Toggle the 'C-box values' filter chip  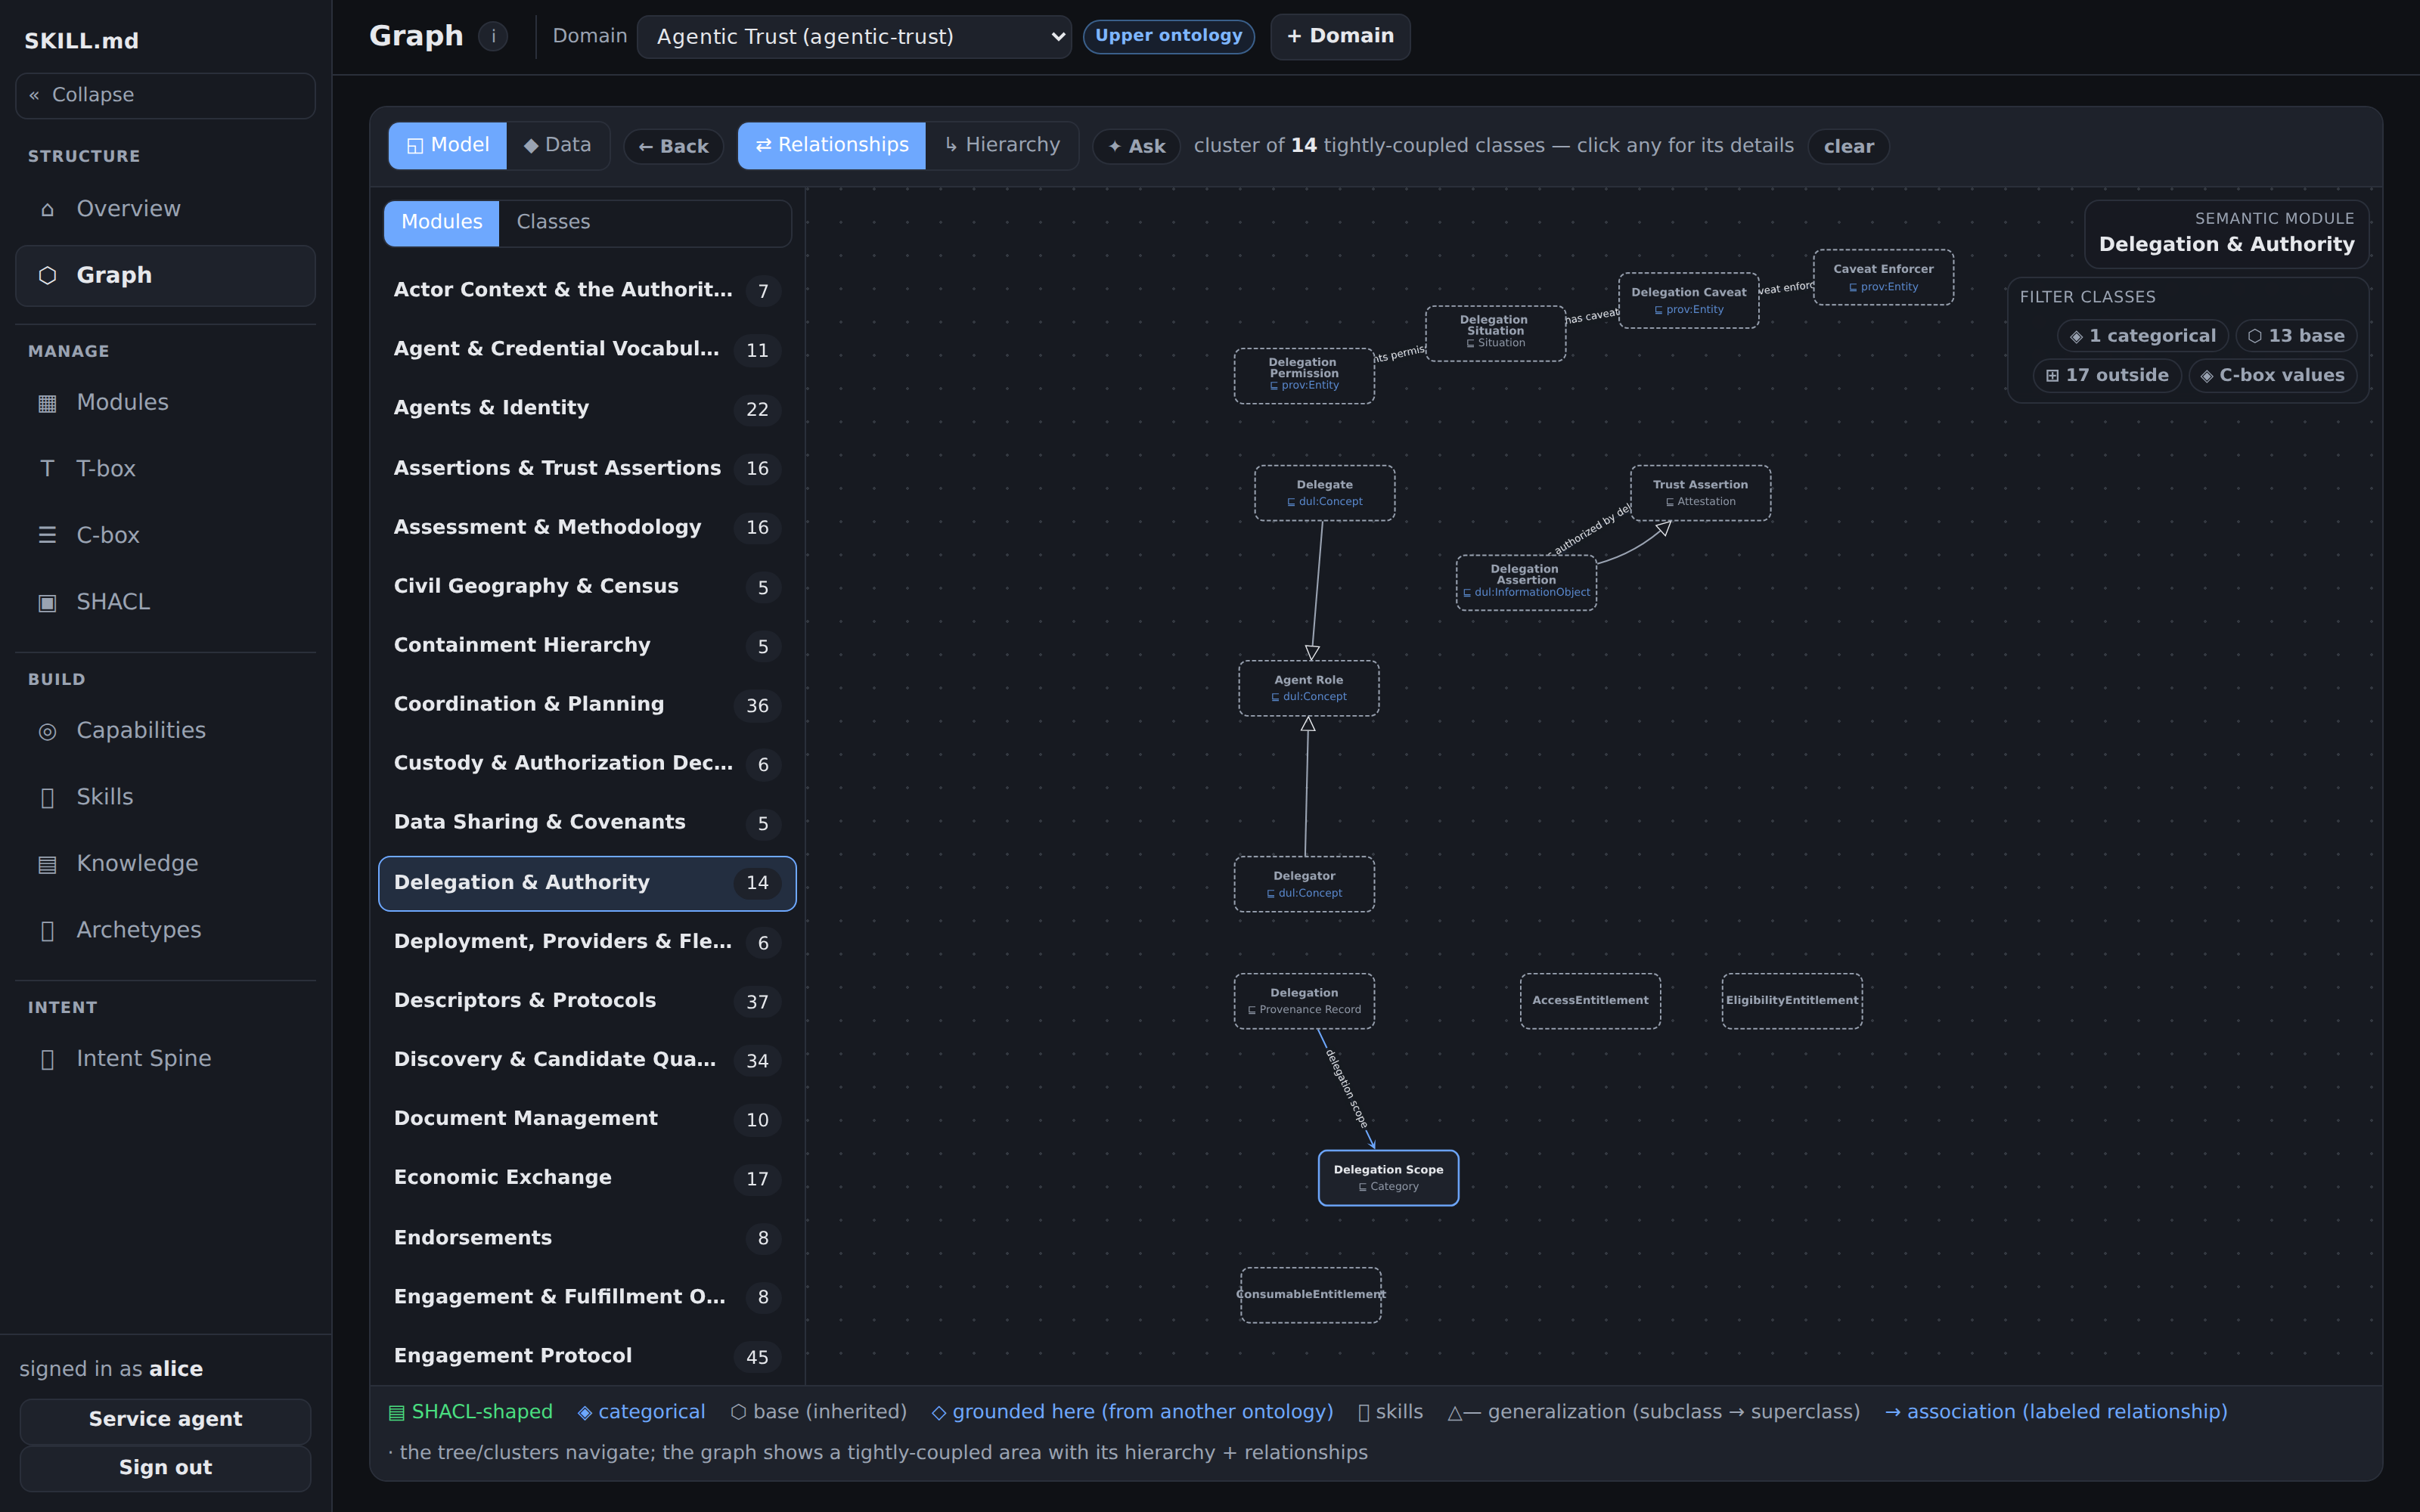pos(2272,375)
